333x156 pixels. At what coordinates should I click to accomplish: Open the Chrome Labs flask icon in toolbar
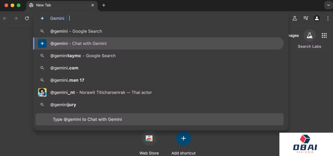[294, 18]
